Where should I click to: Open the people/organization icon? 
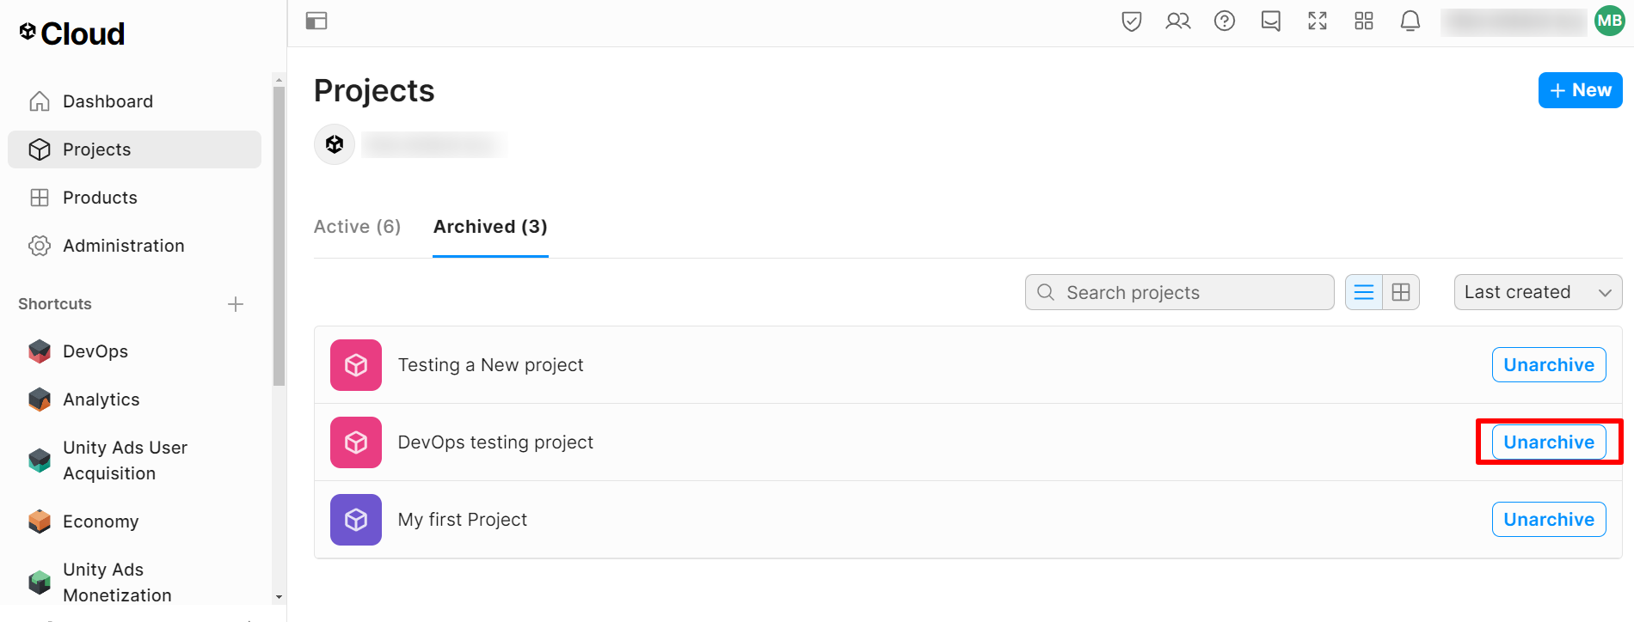pos(1177,21)
